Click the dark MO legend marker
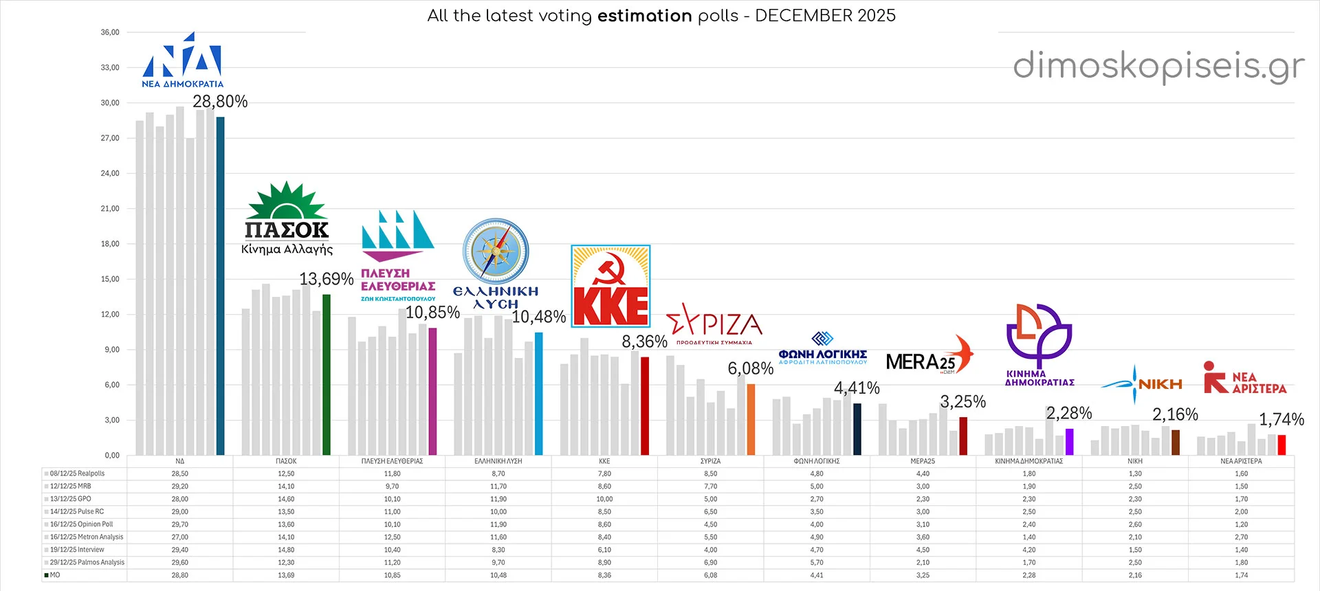1320x591 pixels. coord(47,575)
